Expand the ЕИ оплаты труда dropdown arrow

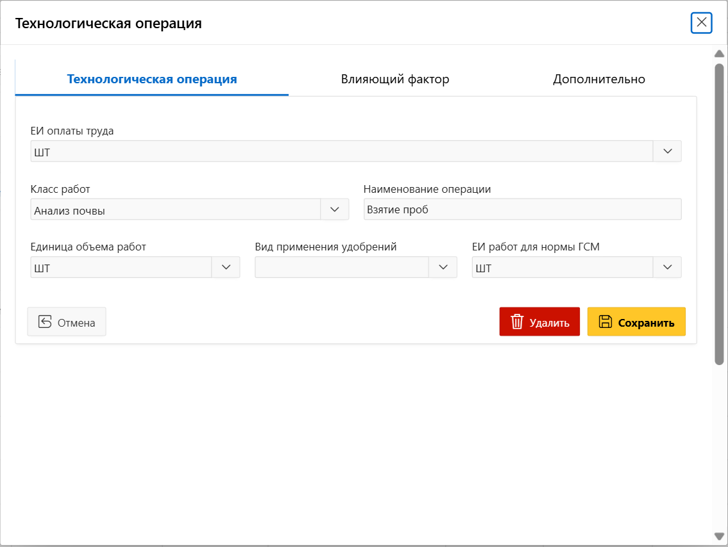(x=667, y=151)
